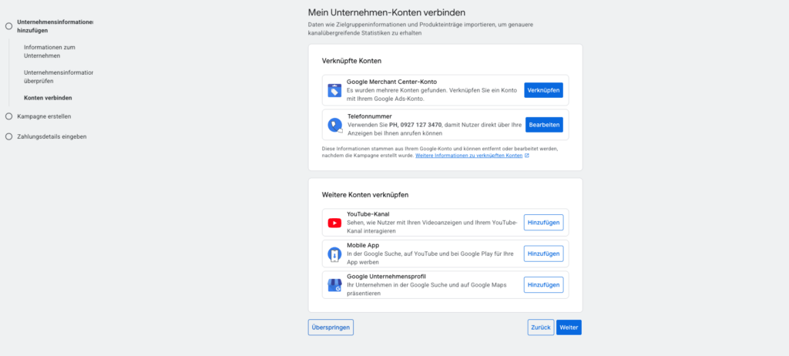
Task: Open Informationen zum Unternehmen substep
Action: point(49,52)
